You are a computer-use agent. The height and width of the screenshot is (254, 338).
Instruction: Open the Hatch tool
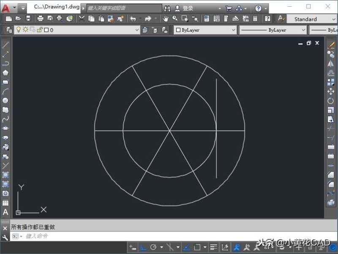5,175
